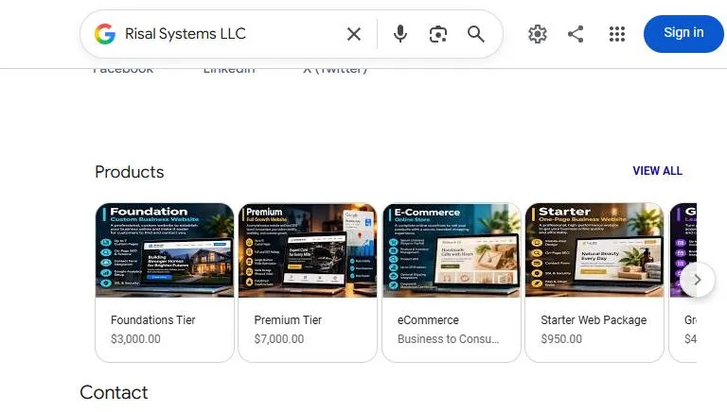Clear the search box text

click(x=354, y=34)
